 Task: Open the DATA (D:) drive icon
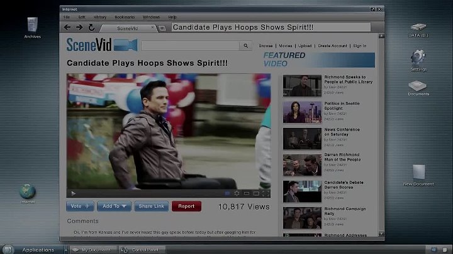point(418,27)
